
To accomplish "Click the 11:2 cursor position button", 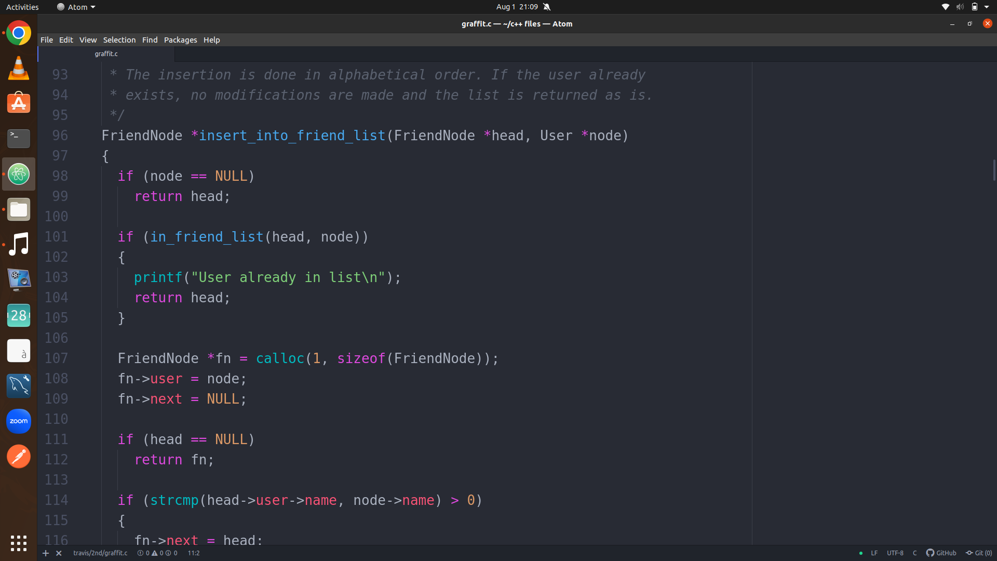I will 193,553.
